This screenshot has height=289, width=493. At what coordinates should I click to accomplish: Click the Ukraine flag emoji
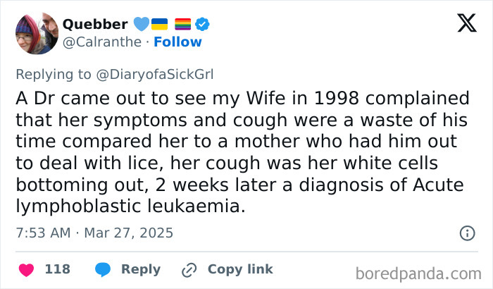[159, 24]
